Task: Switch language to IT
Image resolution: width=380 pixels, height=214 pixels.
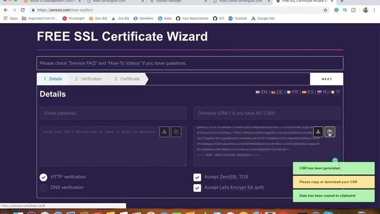Action: coord(335,92)
